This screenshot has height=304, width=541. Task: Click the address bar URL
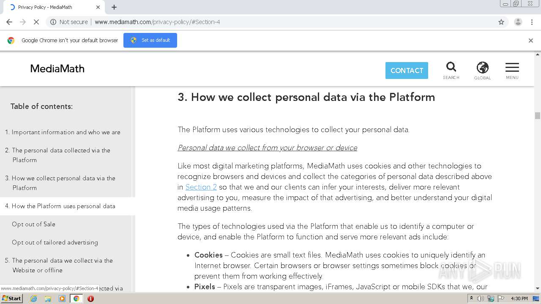point(157,22)
